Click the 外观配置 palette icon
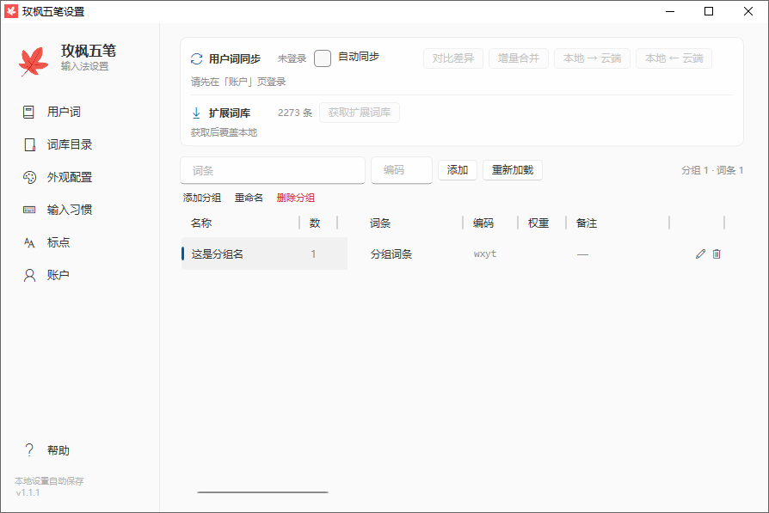769x513 pixels. pyautogui.click(x=29, y=177)
